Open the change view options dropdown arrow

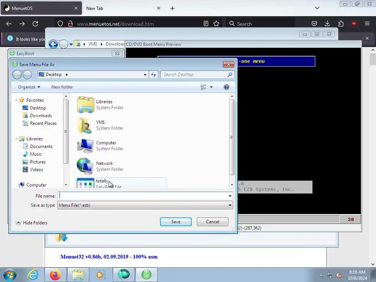[x=211, y=87]
